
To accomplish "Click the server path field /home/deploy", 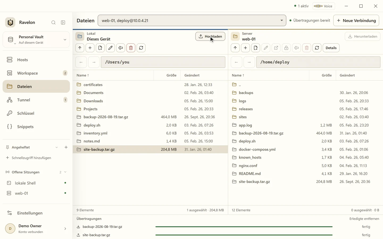I will click(318, 62).
